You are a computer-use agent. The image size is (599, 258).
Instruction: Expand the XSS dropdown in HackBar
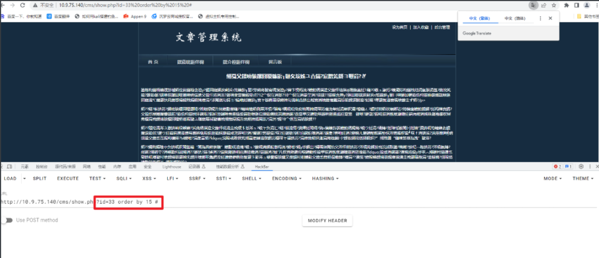pyautogui.click(x=149, y=178)
